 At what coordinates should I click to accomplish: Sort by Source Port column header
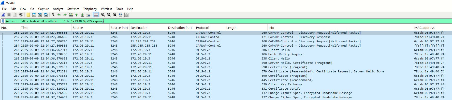120,28
